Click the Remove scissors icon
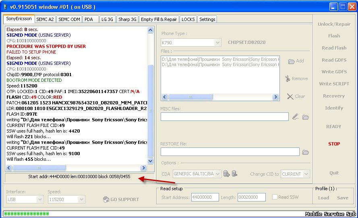 click(288, 79)
